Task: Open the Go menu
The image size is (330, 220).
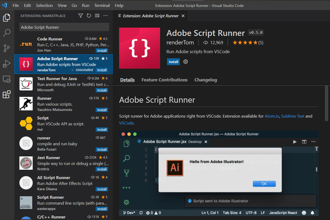Action: pyautogui.click(x=74, y=5)
